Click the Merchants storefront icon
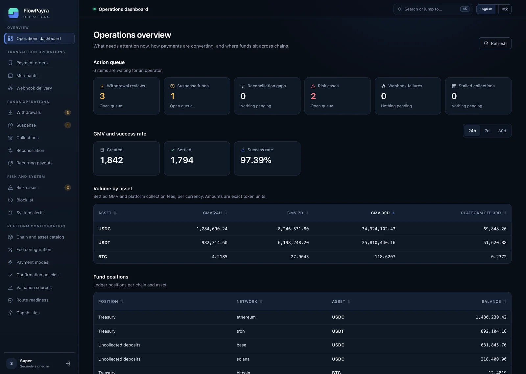The height and width of the screenshot is (374, 526). pyautogui.click(x=10, y=76)
